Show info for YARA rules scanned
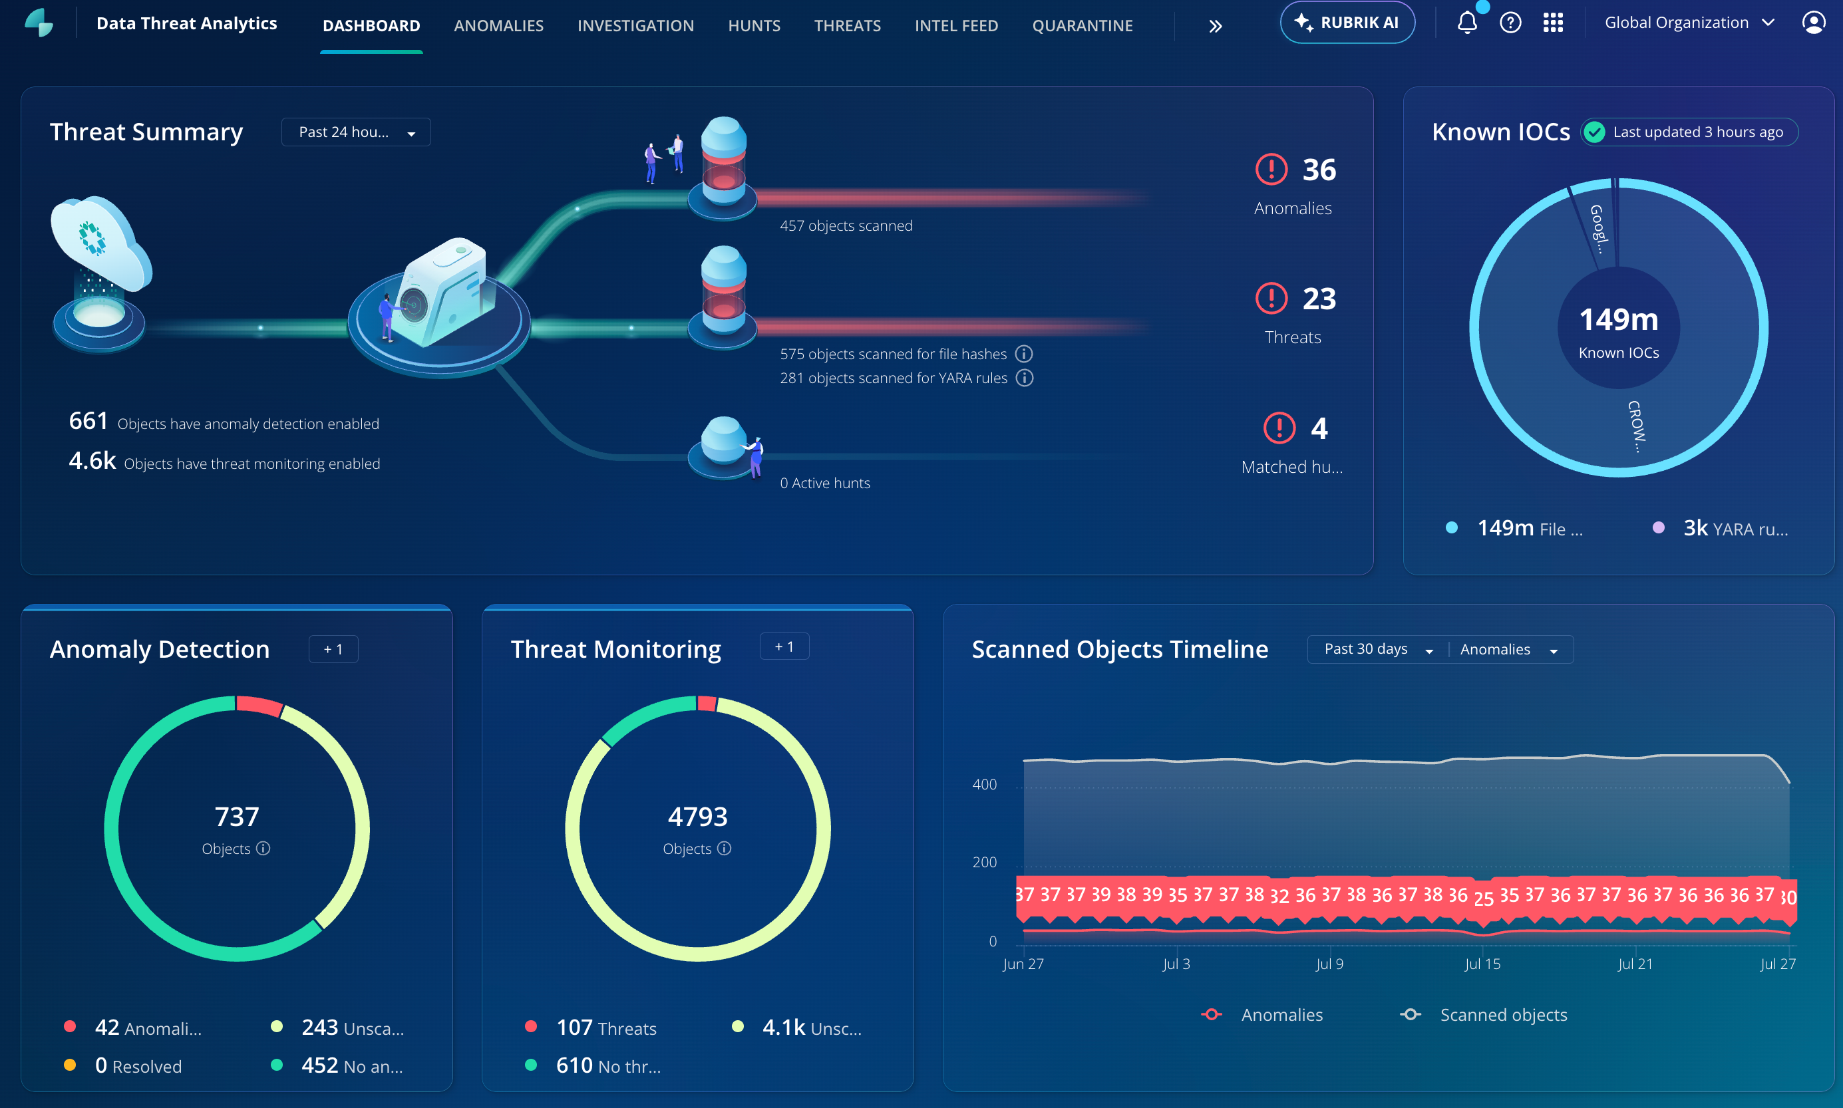The image size is (1843, 1108). point(1025,378)
